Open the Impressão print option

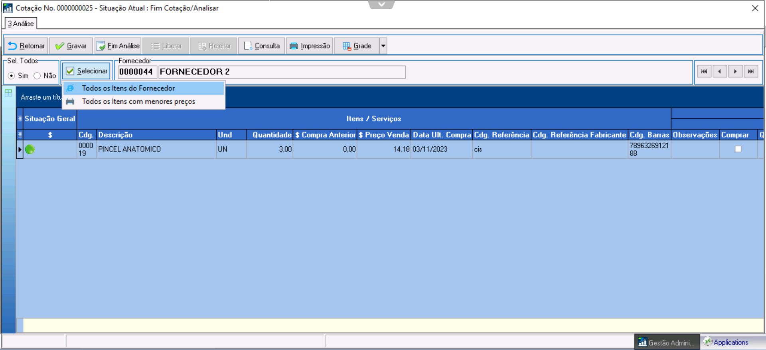(x=310, y=46)
